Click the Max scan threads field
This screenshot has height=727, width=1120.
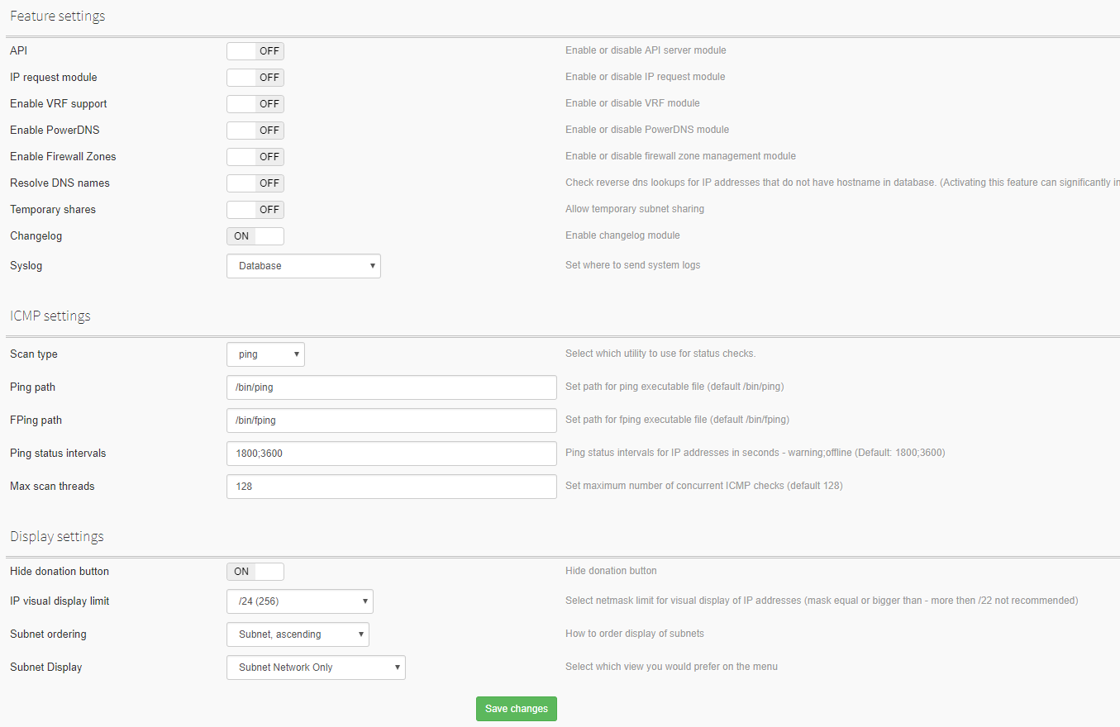391,486
